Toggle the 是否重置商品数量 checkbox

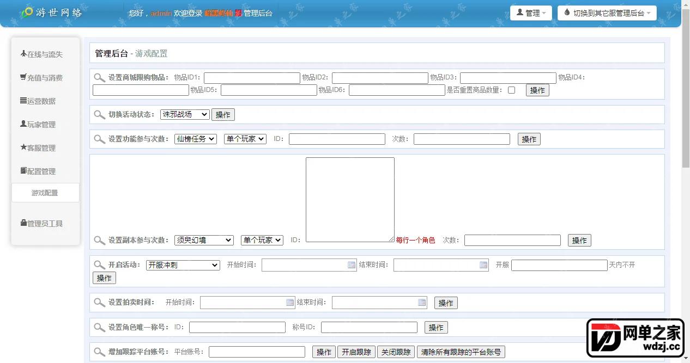pyautogui.click(x=511, y=90)
